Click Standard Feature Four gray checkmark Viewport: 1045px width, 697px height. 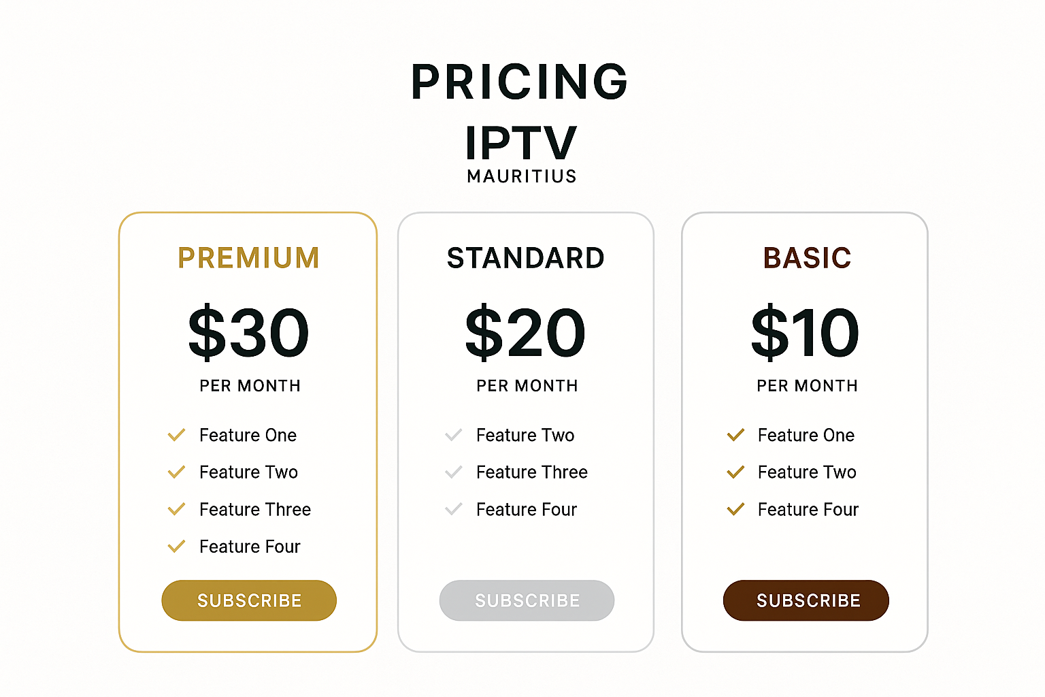454,509
